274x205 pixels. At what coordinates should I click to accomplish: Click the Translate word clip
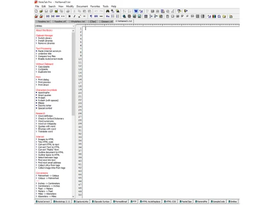coord(45,131)
